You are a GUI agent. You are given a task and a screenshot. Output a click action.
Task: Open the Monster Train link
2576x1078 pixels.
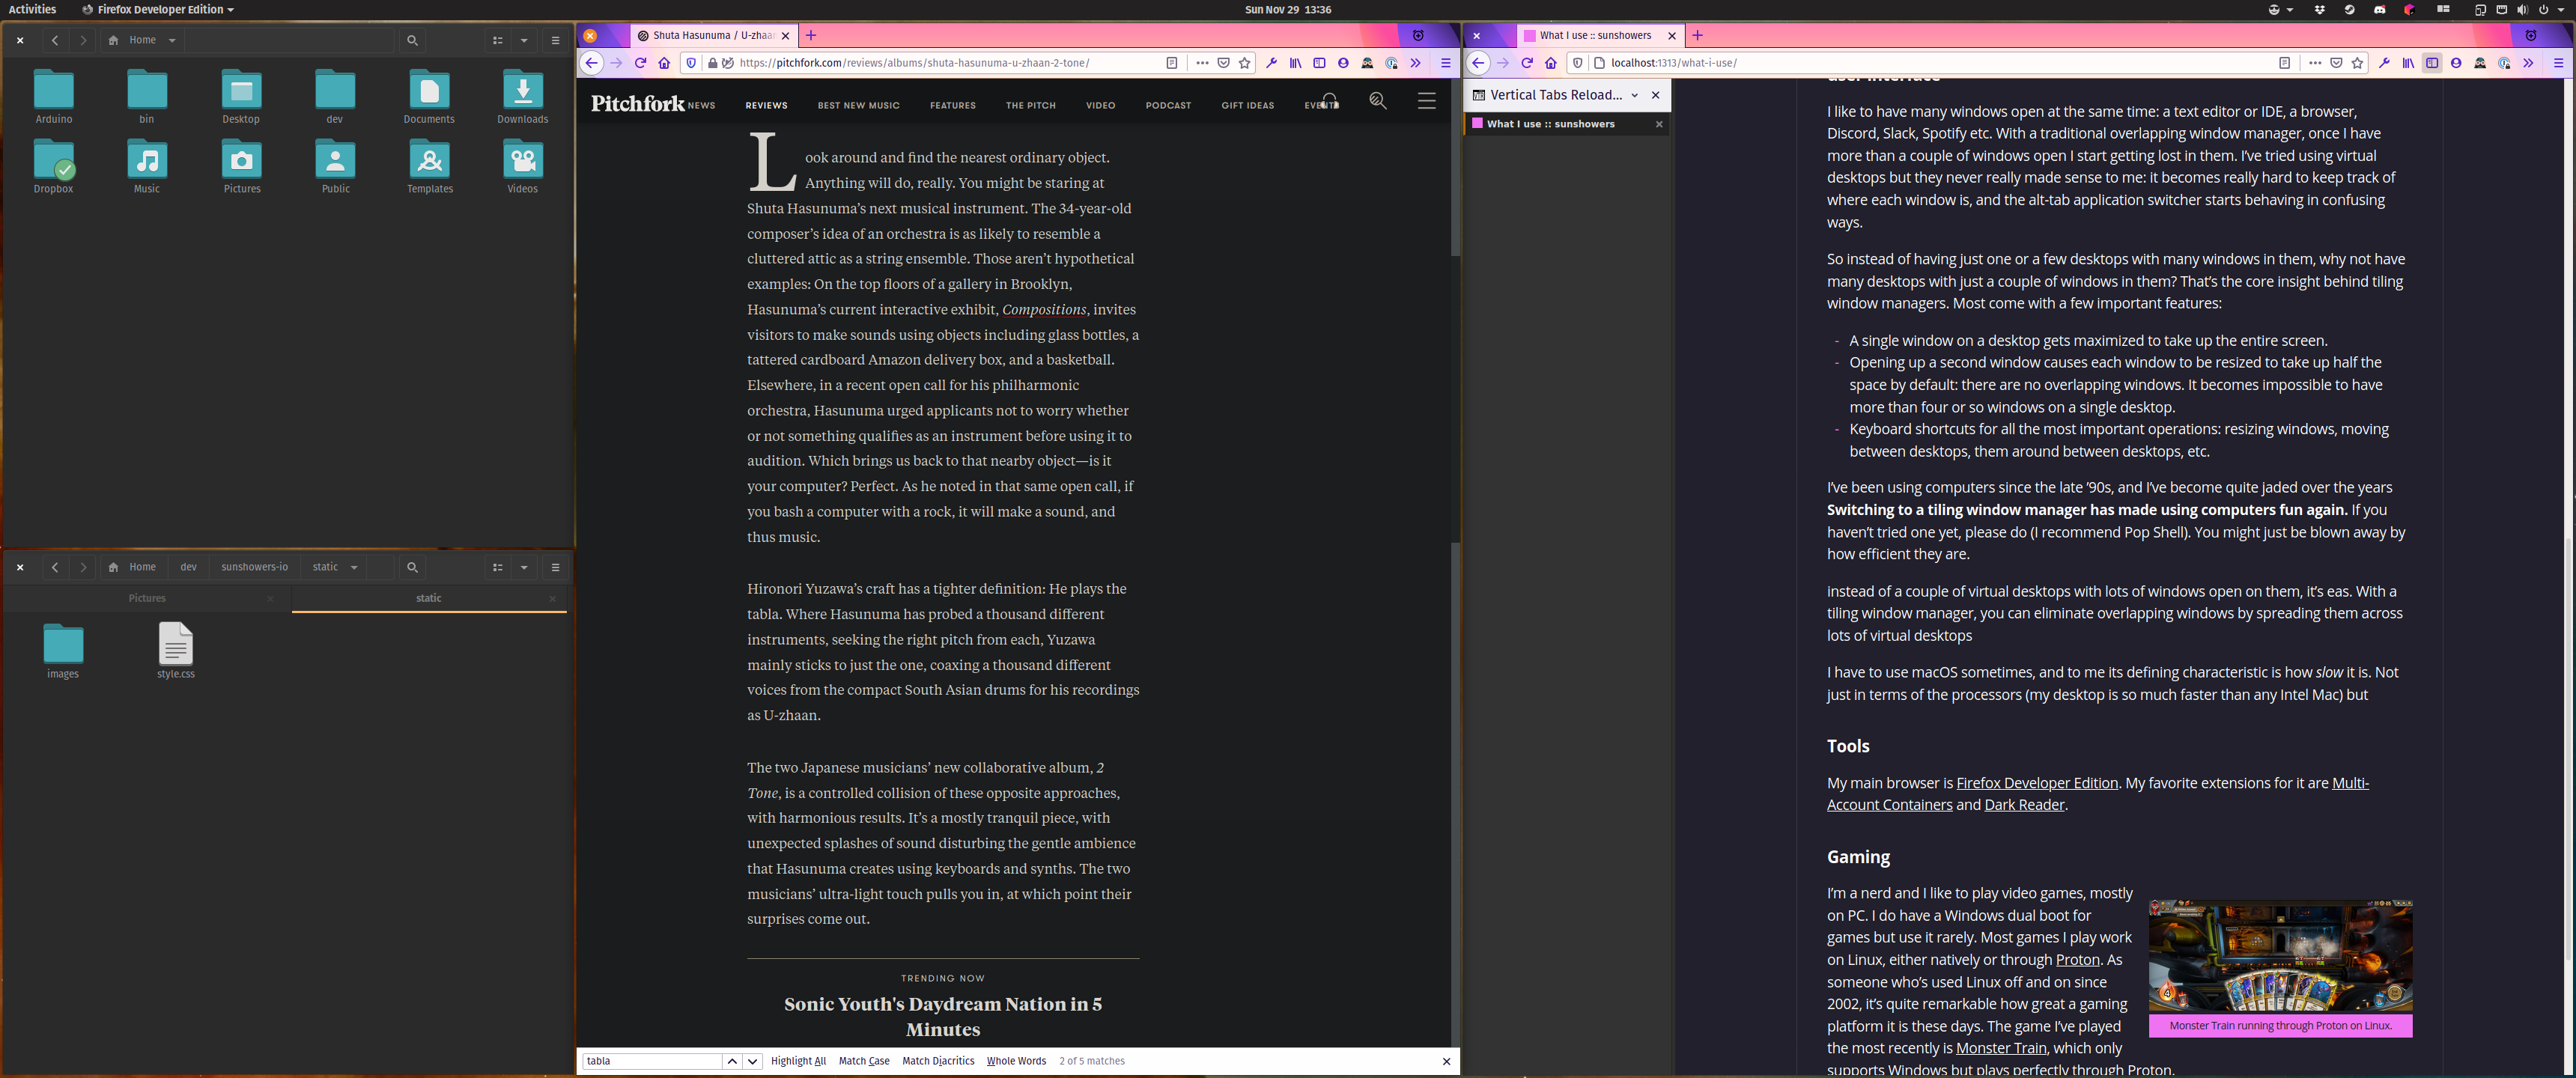tap(2000, 1048)
